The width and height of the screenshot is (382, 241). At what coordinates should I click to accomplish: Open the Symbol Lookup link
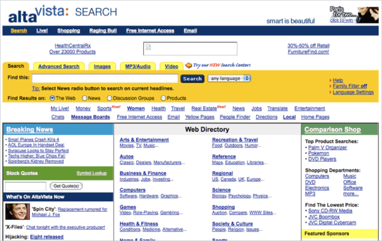tap(92, 173)
